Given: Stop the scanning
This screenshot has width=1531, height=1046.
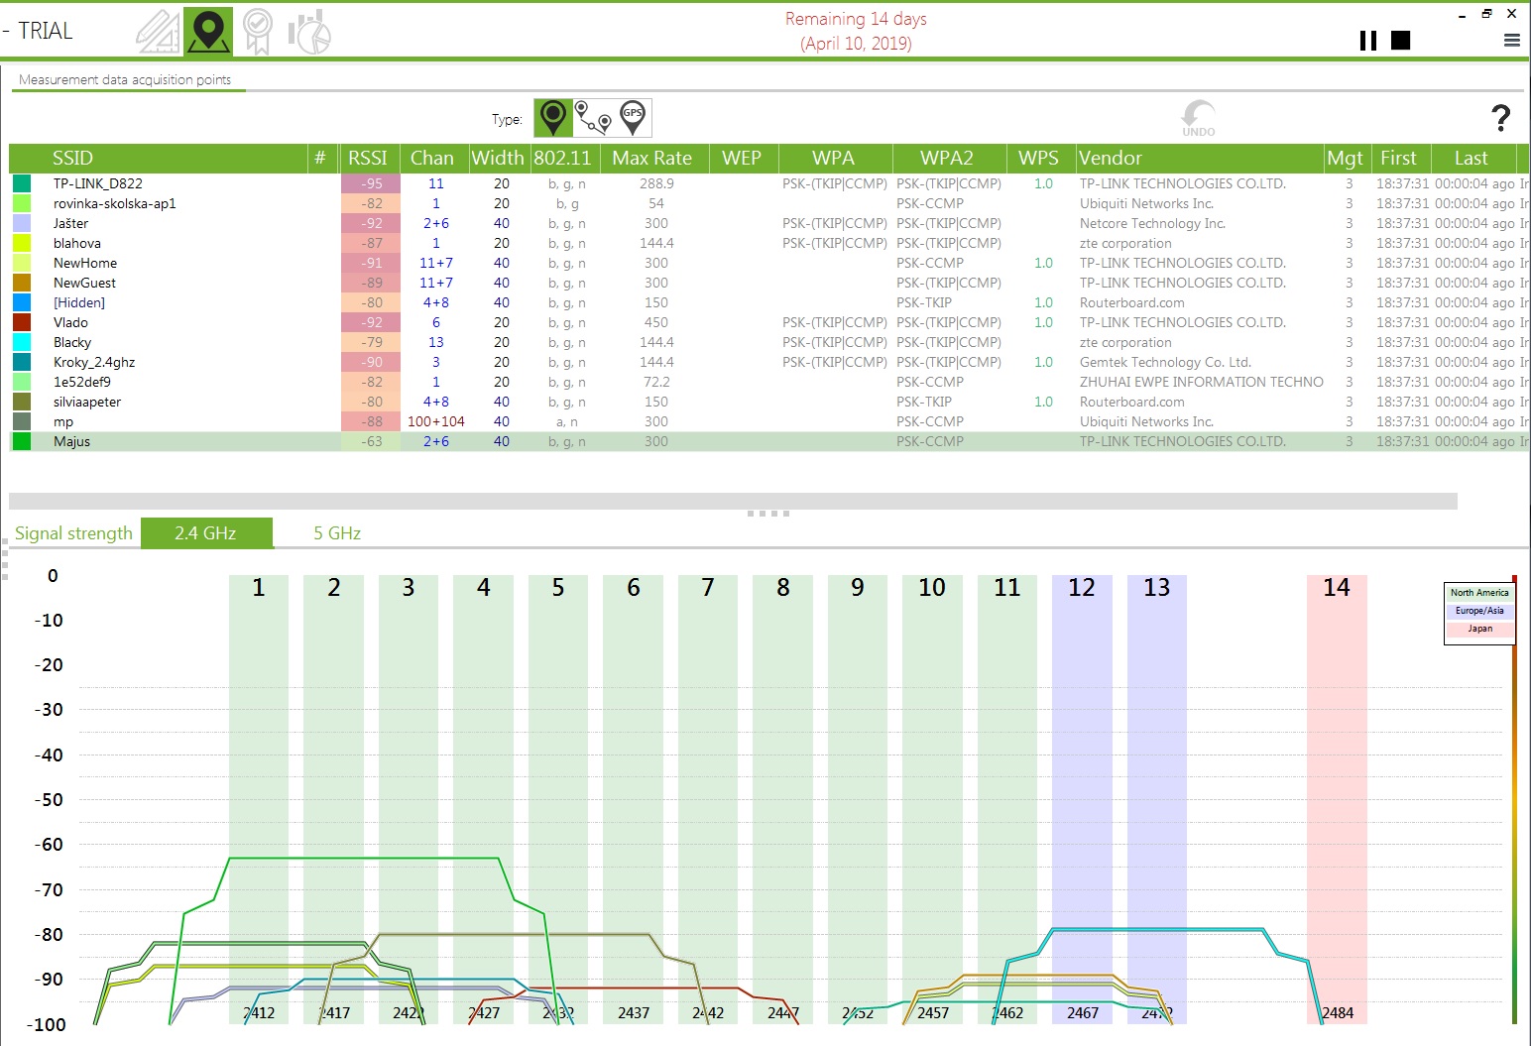Looking at the screenshot, I should 1400,41.
